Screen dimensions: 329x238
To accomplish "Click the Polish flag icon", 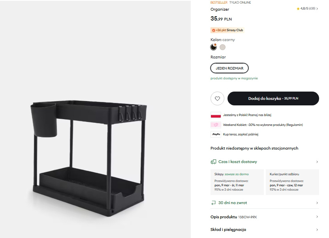I will [216, 115].
